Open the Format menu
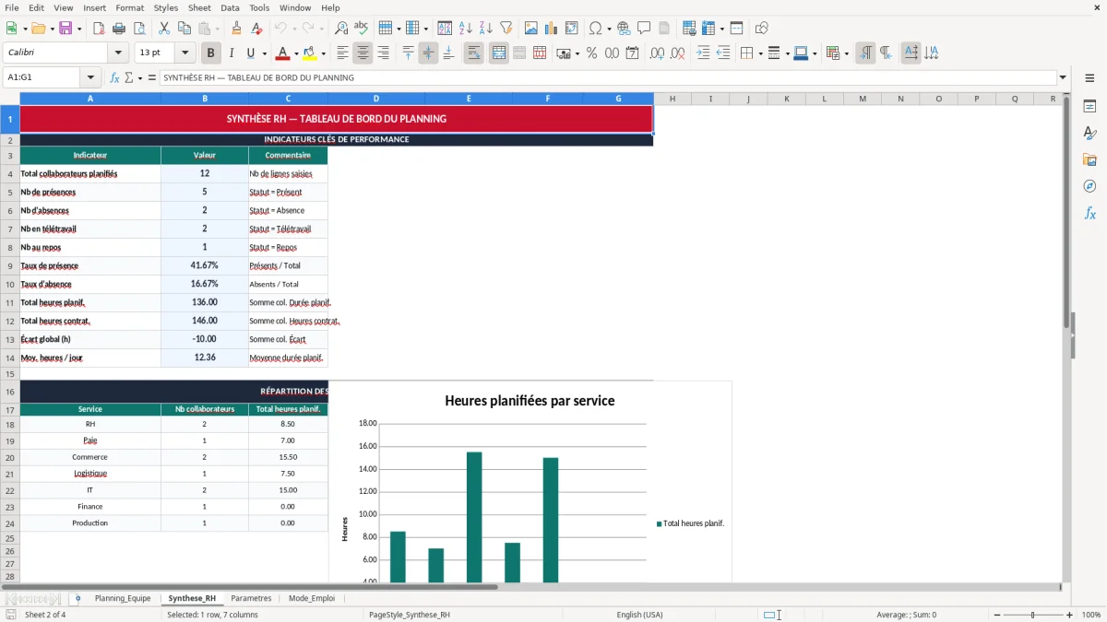 coord(129,7)
